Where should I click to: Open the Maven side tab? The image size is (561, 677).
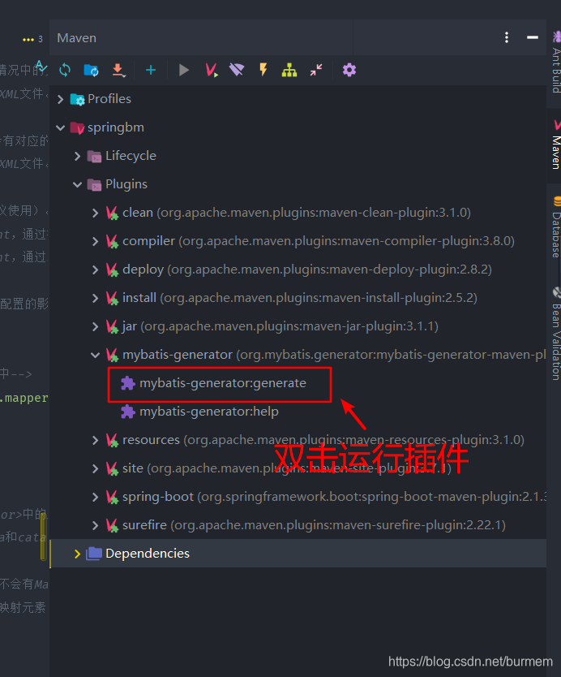click(x=556, y=144)
